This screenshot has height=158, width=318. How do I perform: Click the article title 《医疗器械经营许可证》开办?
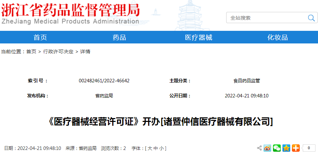pos(160,122)
